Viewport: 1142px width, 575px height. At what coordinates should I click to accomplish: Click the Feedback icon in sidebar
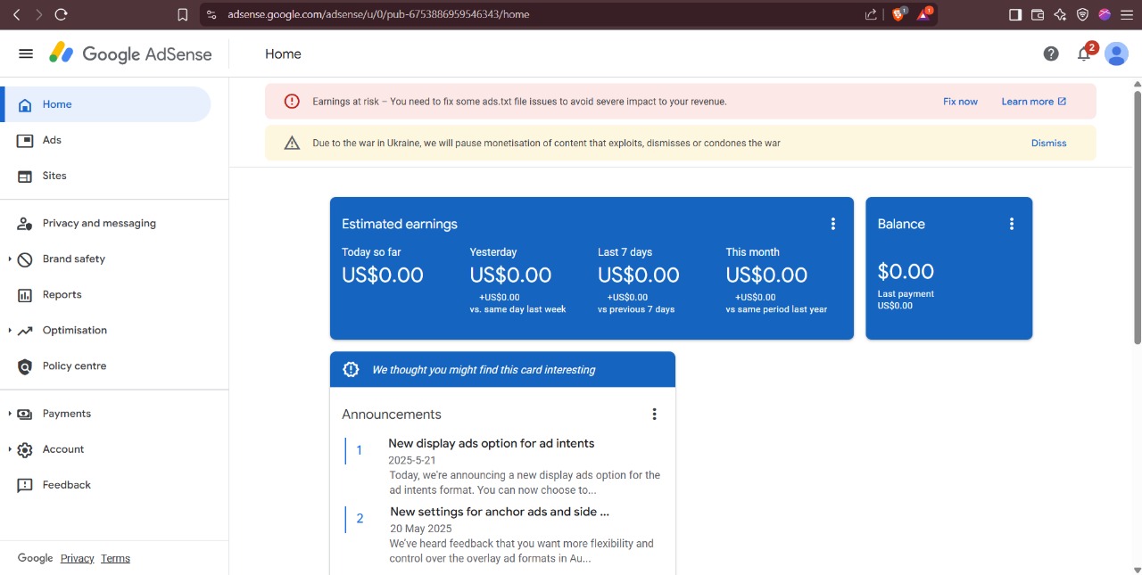pos(25,486)
